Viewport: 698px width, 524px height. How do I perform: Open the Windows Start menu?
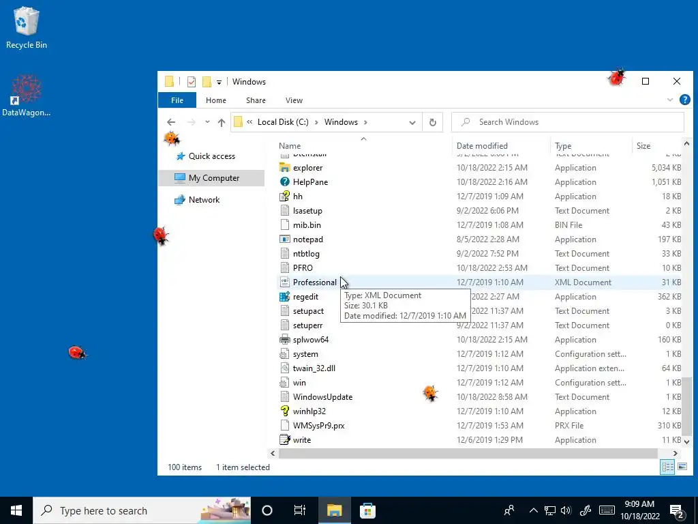coord(16,510)
